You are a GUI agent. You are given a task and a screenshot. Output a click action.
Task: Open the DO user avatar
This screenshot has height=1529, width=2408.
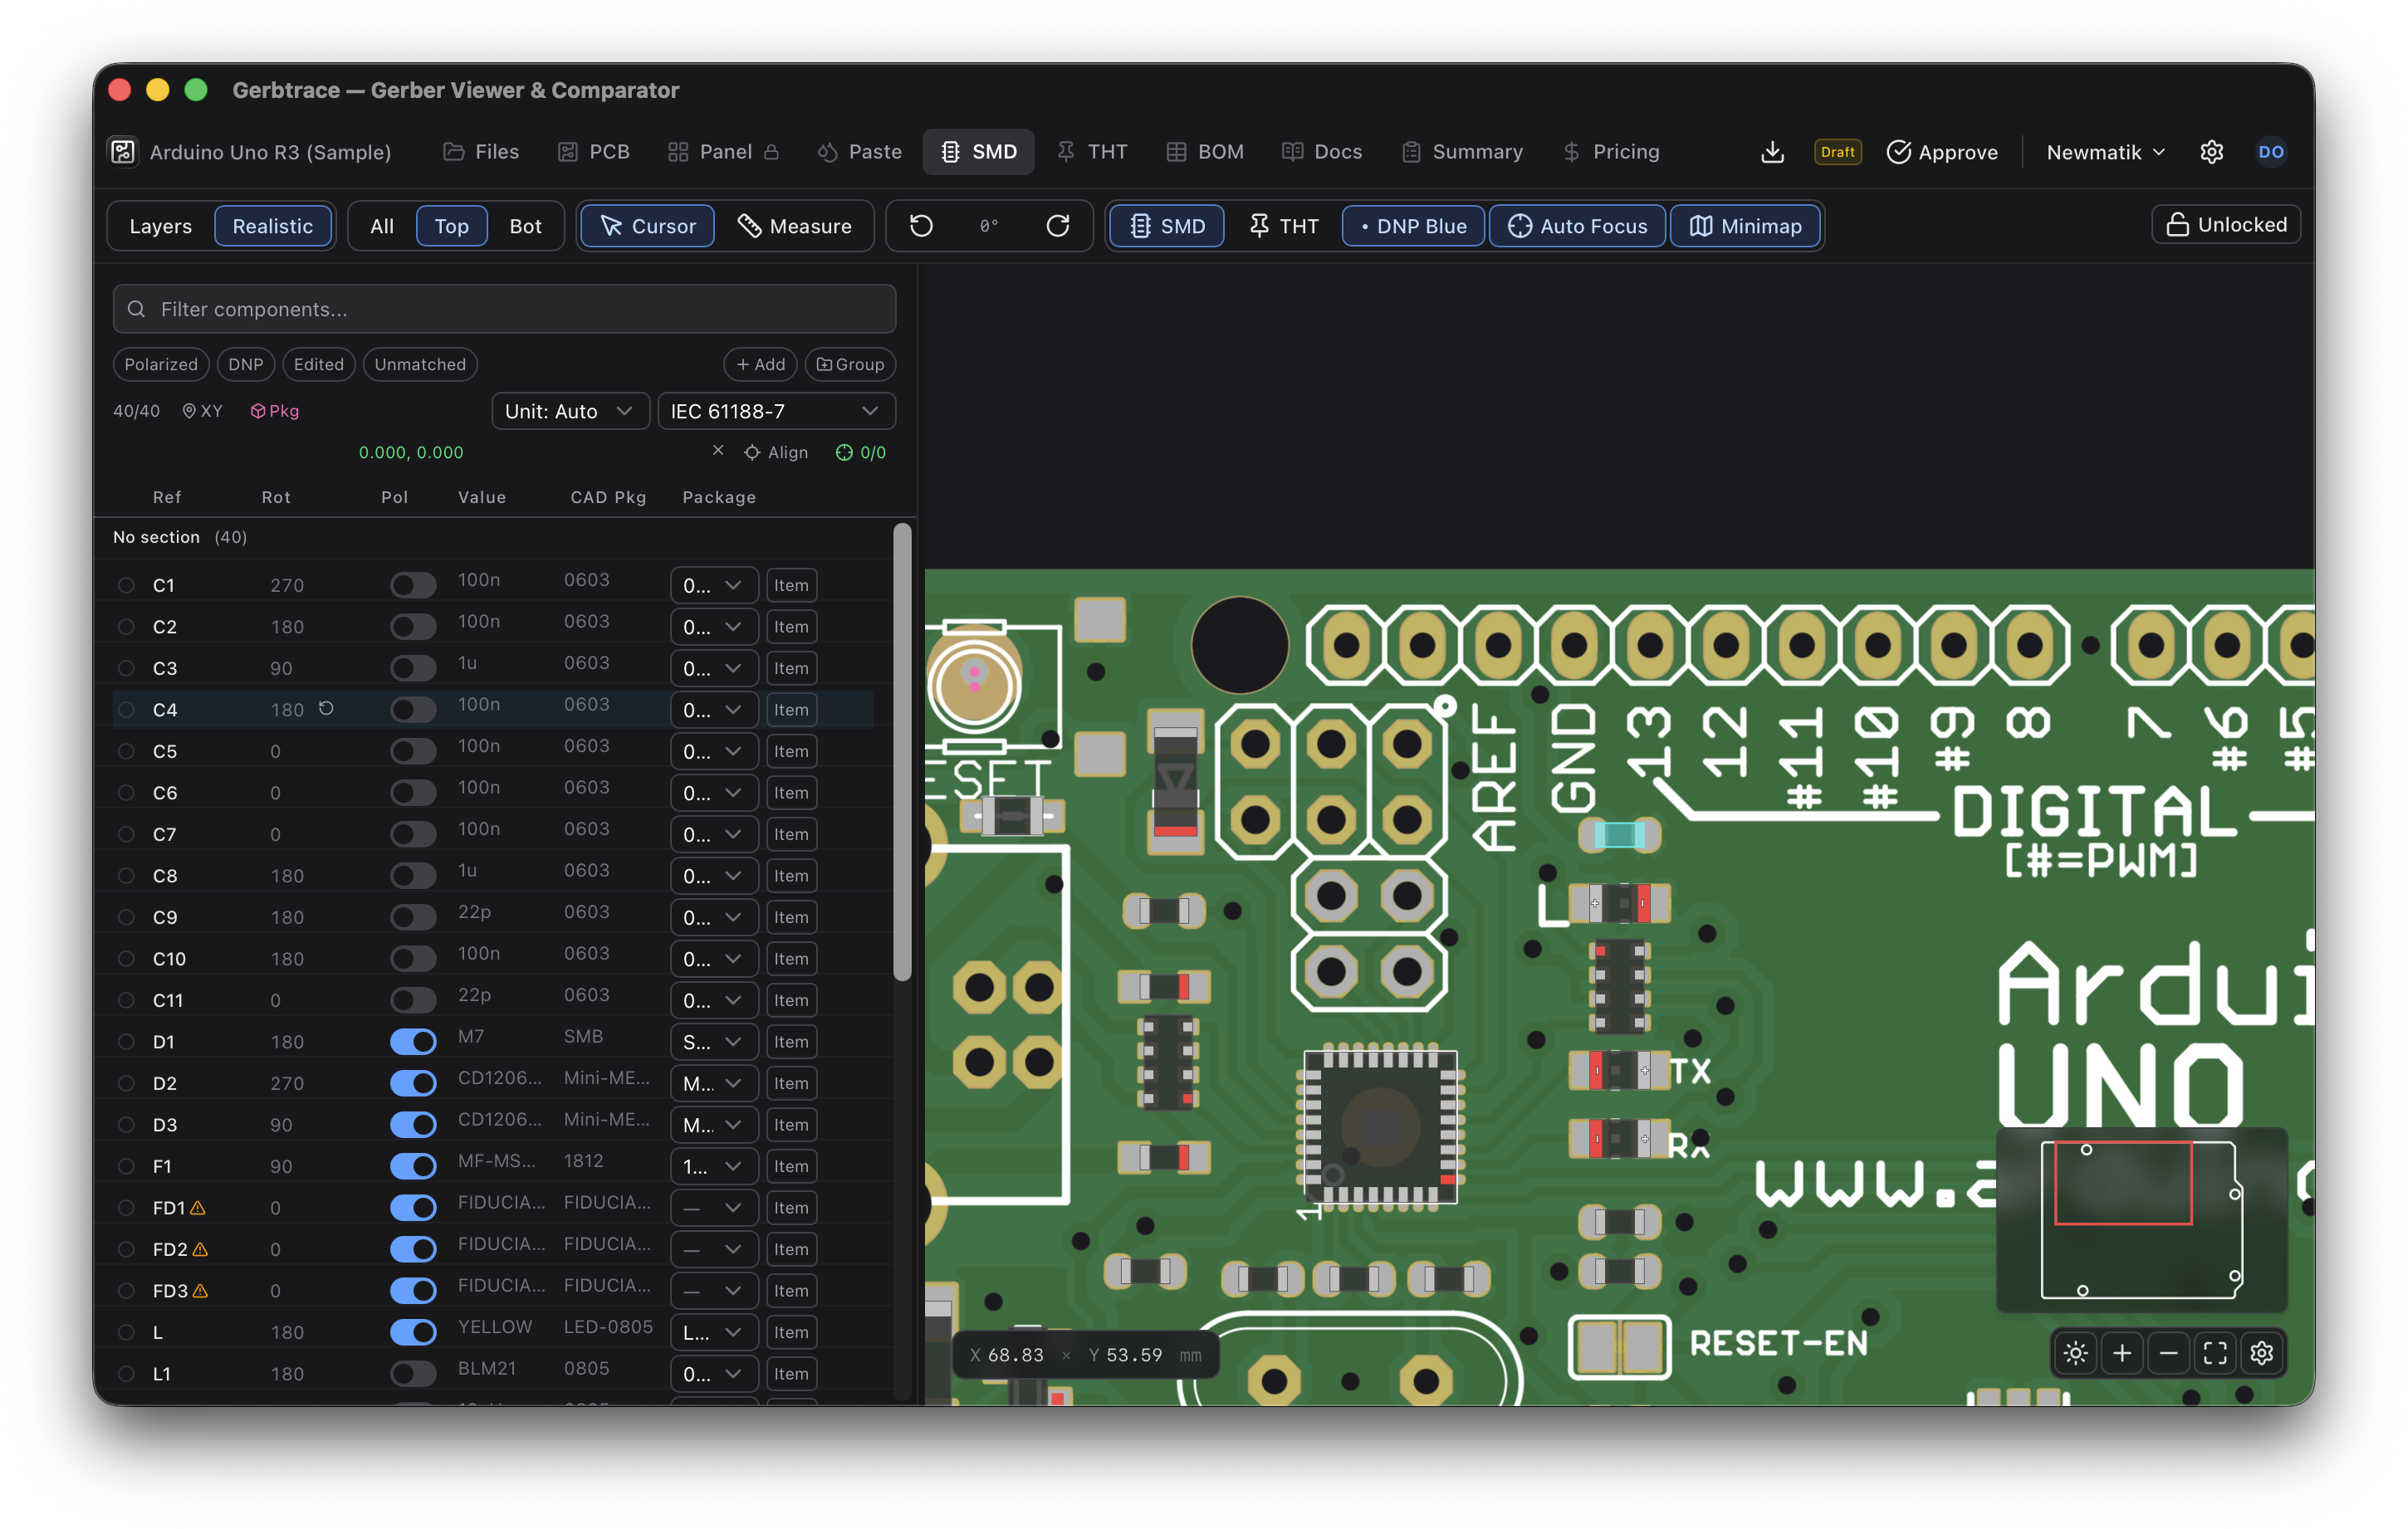tap(2271, 152)
